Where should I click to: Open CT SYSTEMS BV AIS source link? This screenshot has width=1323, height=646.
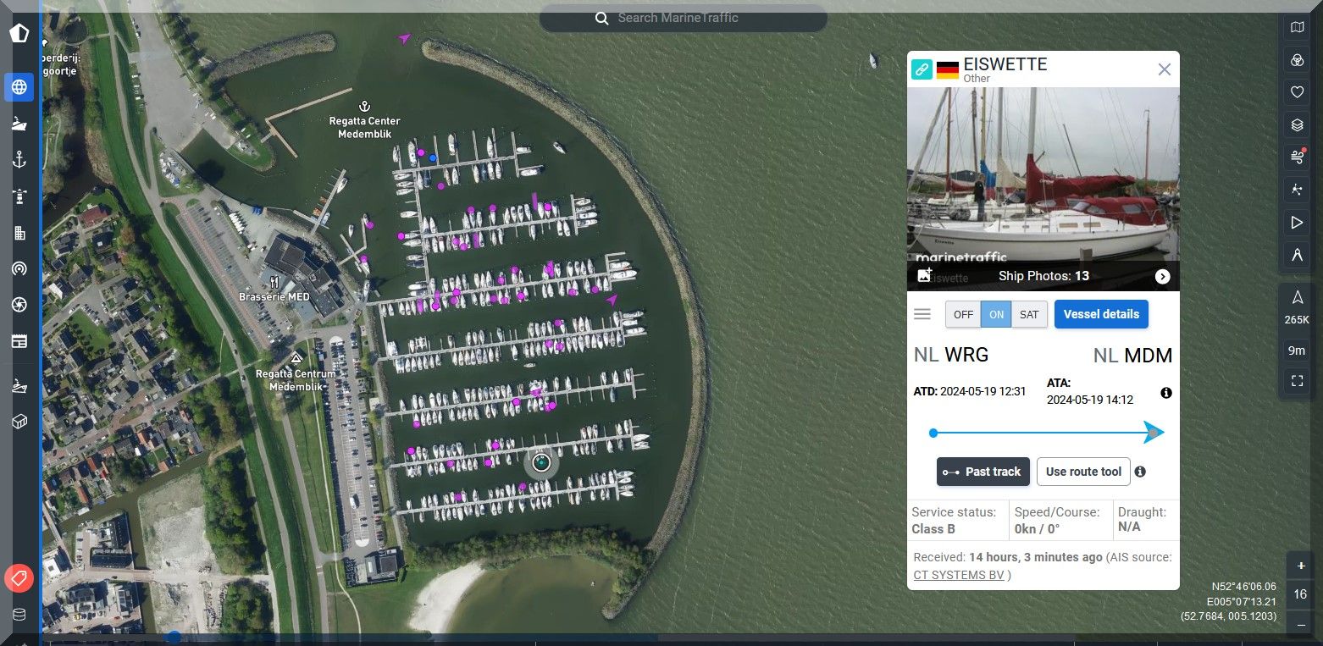[959, 575]
